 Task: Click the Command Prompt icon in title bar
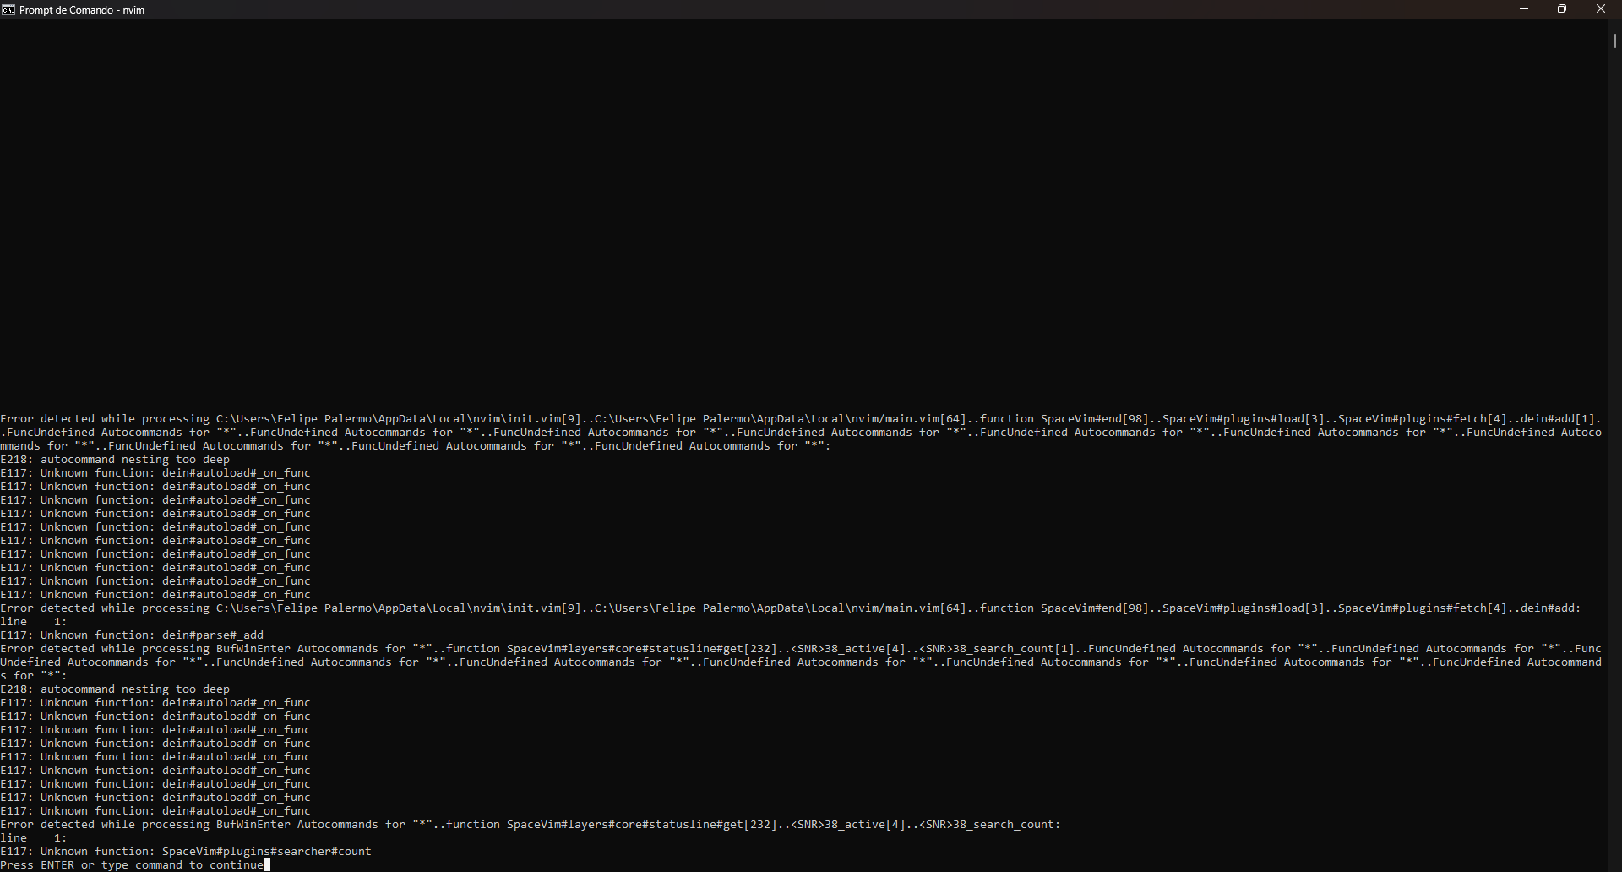click(x=8, y=9)
